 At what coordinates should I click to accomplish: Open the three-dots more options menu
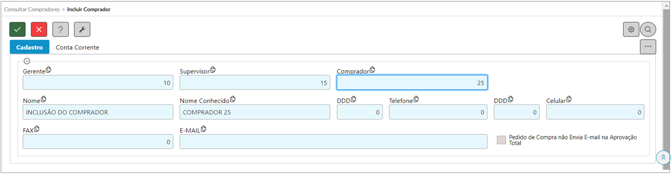pos(648,46)
